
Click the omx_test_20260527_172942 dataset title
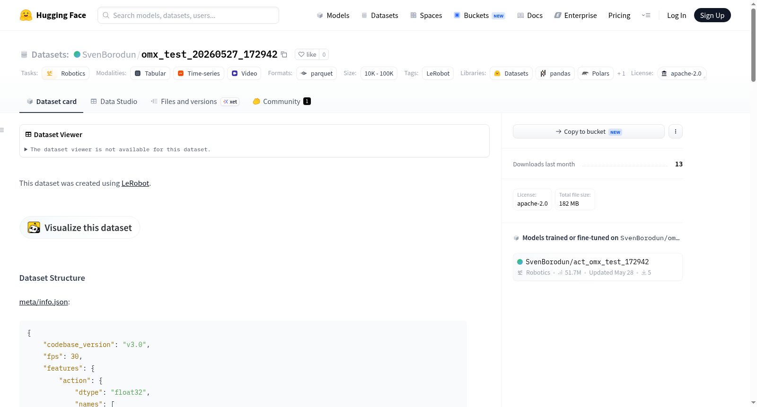pos(210,54)
